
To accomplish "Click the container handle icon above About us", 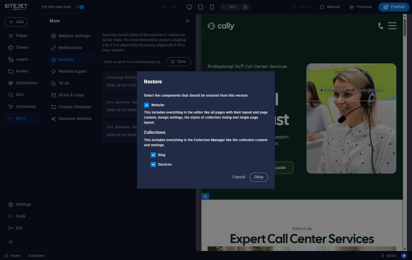I will [x=205, y=196].
